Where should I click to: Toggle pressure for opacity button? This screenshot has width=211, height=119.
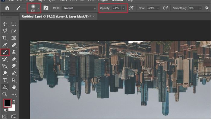(x=131, y=8)
